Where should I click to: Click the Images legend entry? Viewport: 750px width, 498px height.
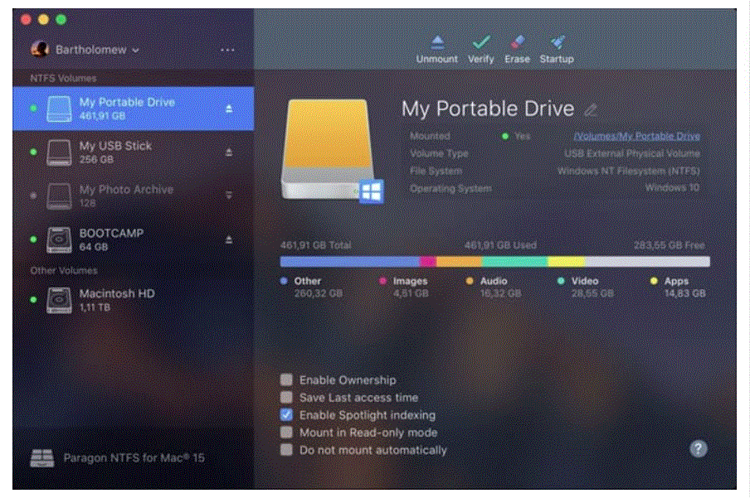pos(404,287)
